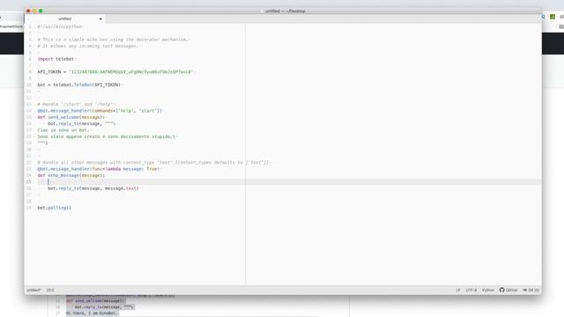Click the lambda message_handler decorator line
Image resolution: width=564 pixels, height=317 pixels.
99,169
